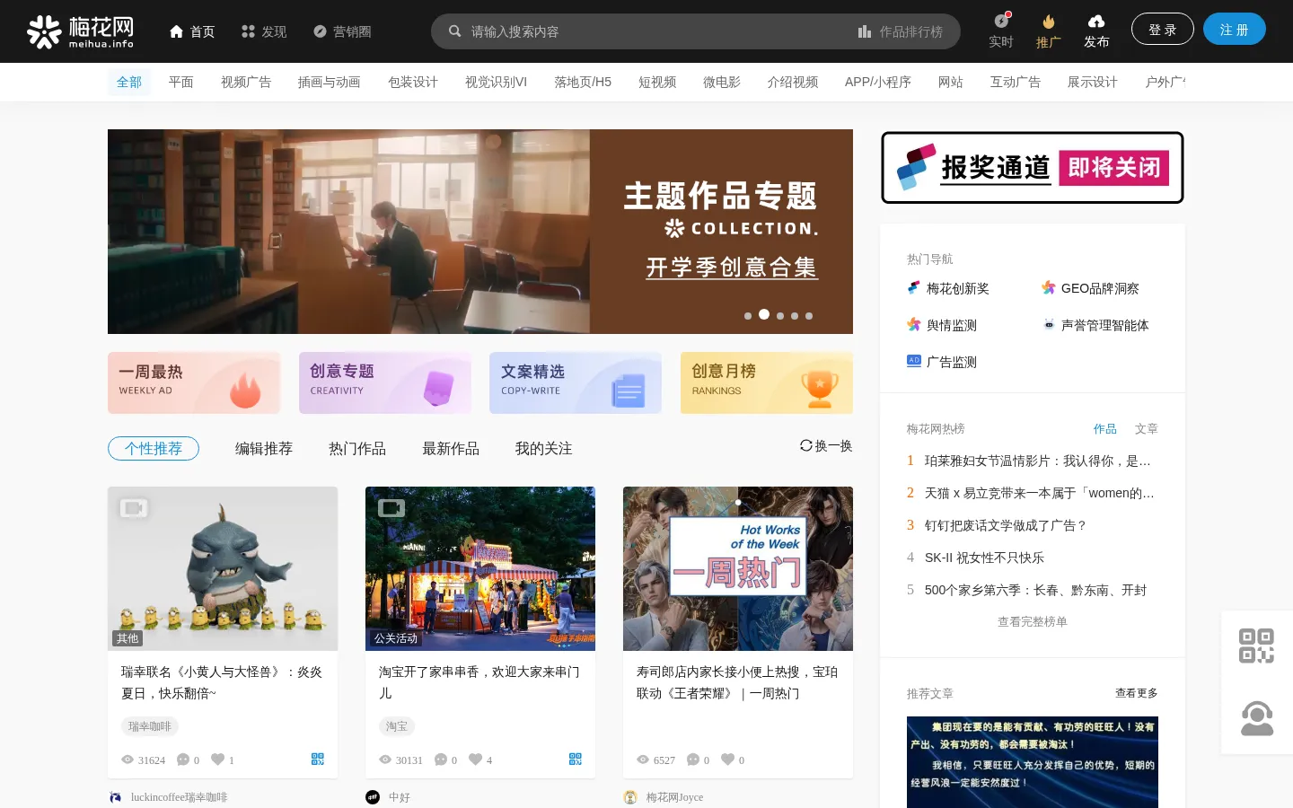Open the customer service headset icon

[x=1256, y=718]
